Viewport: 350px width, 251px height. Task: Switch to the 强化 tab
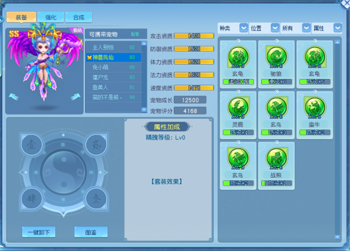click(51, 17)
